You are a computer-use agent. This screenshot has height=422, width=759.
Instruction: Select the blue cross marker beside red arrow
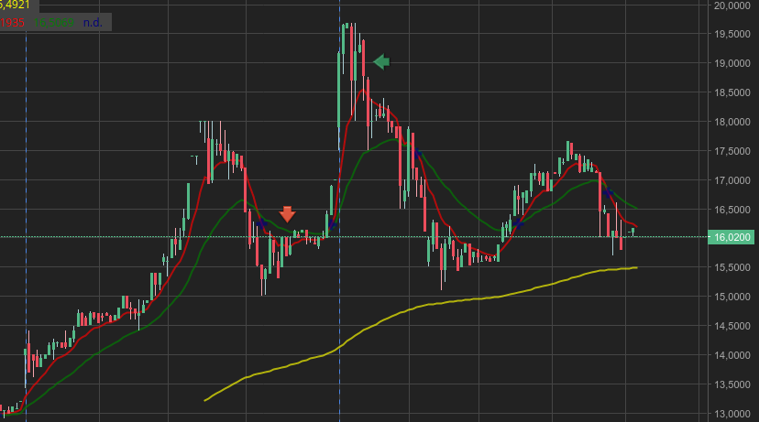pyautogui.click(x=262, y=223)
